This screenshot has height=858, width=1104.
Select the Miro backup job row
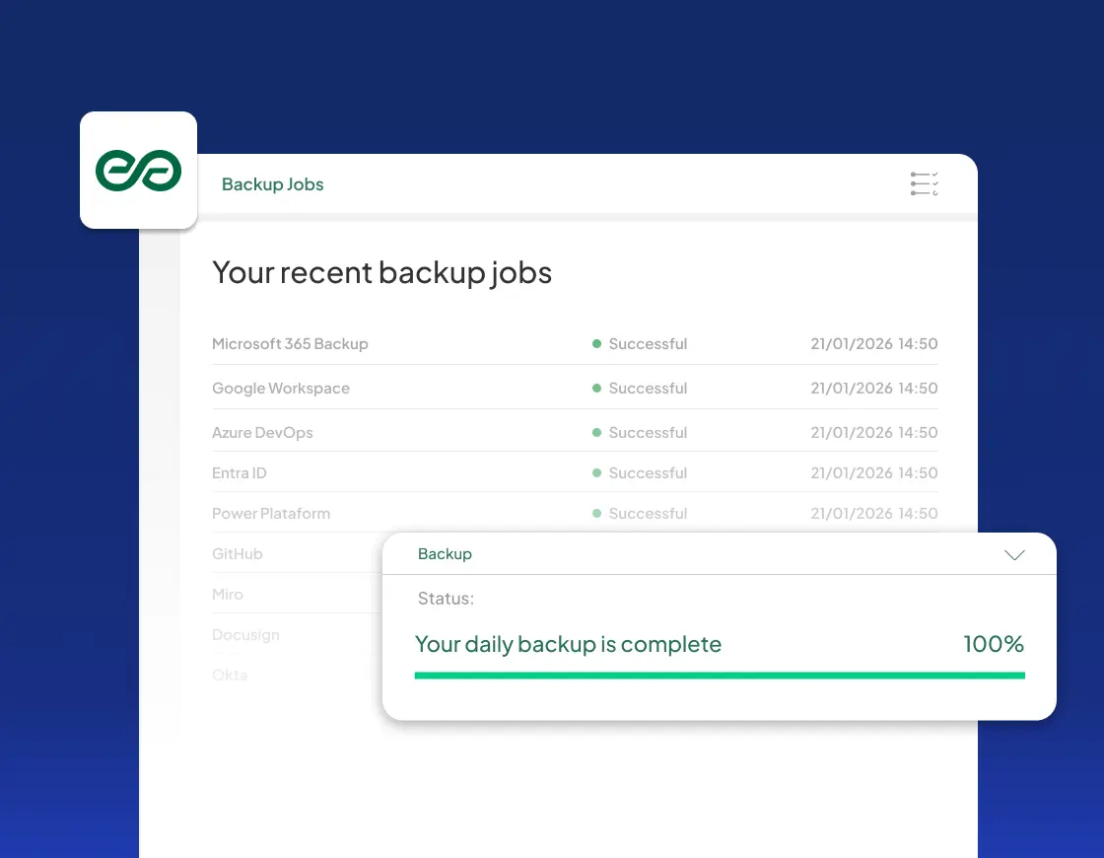pos(228,594)
